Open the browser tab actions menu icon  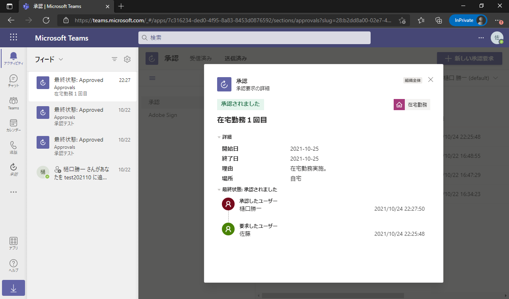pyautogui.click(x=10, y=6)
